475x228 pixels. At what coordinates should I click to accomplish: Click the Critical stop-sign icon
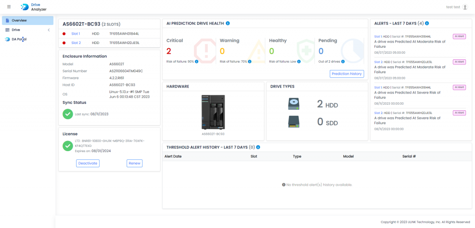tap(205, 51)
